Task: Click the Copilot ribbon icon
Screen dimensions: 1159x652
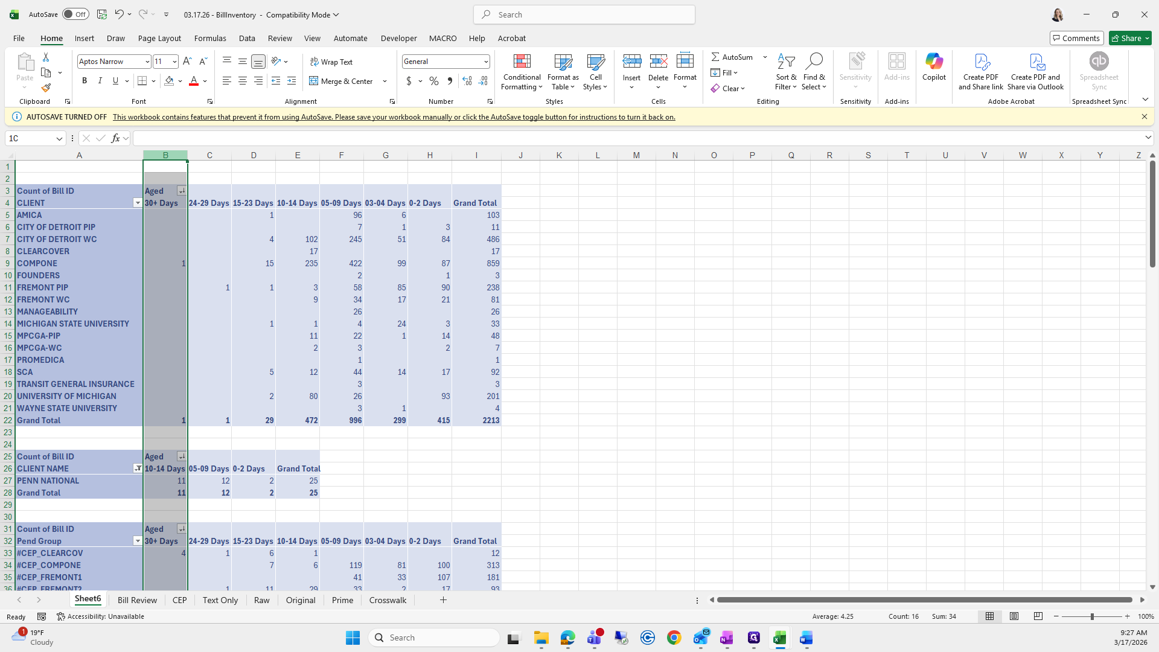Action: [934, 66]
